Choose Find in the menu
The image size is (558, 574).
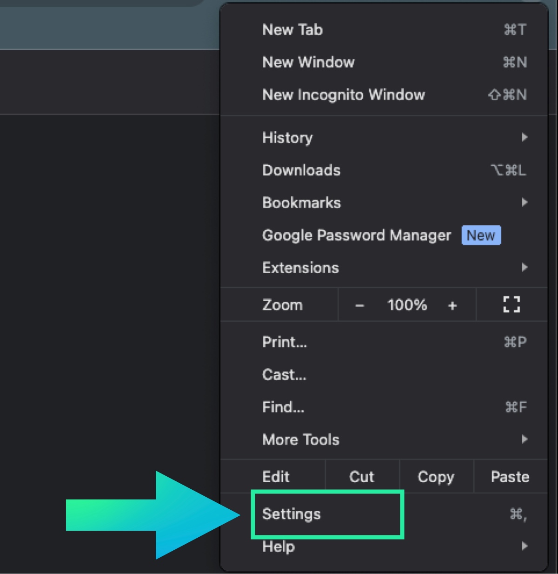pos(283,407)
